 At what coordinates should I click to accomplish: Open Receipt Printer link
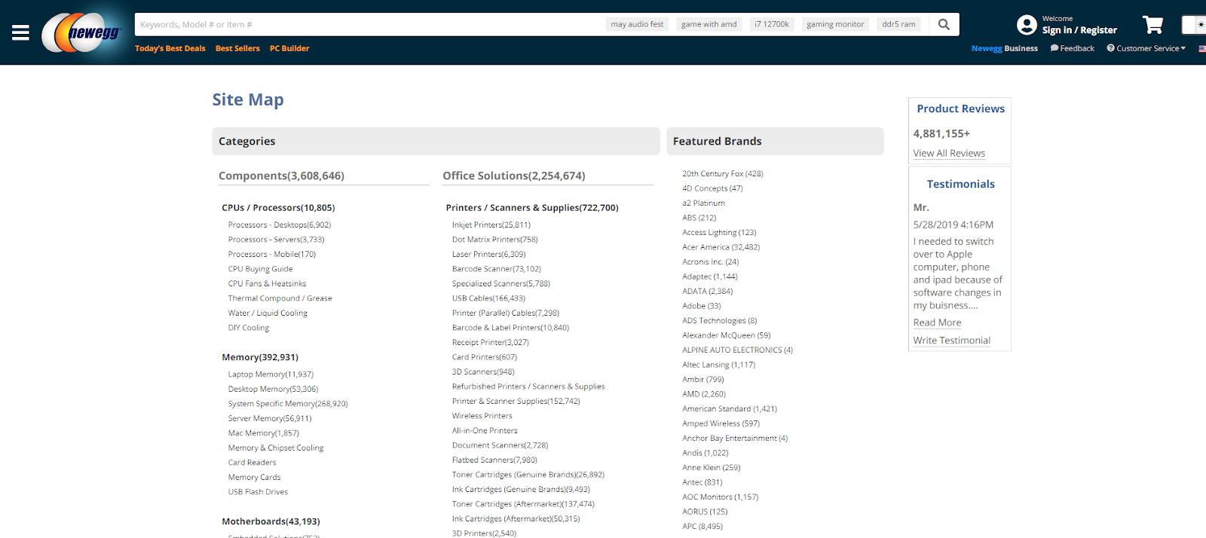pyautogui.click(x=491, y=342)
